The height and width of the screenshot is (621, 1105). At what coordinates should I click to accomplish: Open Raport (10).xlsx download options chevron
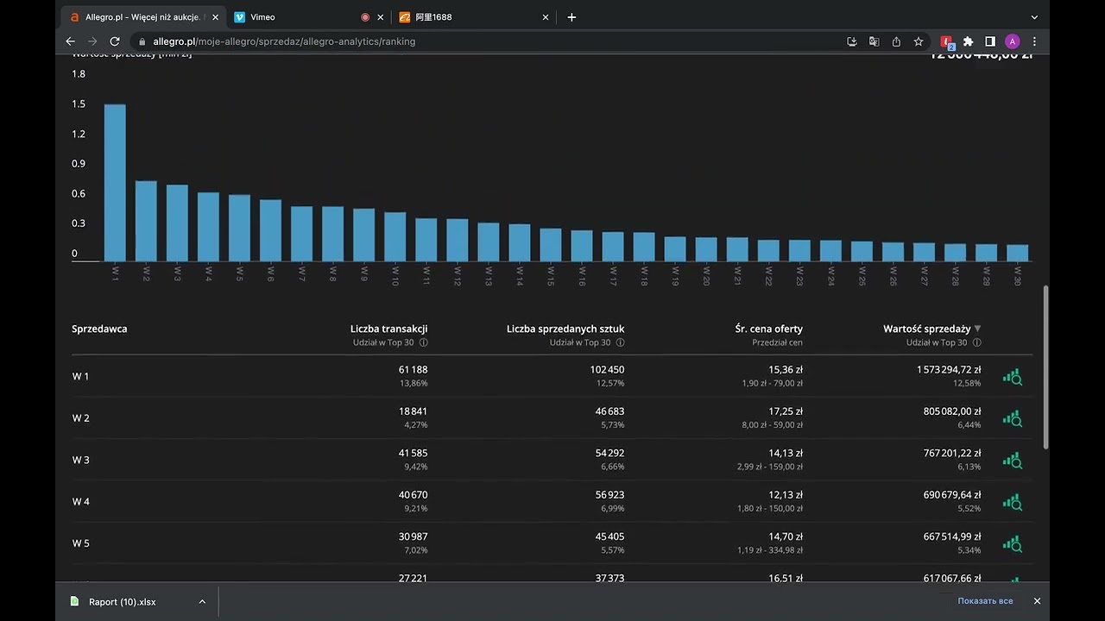point(202,601)
